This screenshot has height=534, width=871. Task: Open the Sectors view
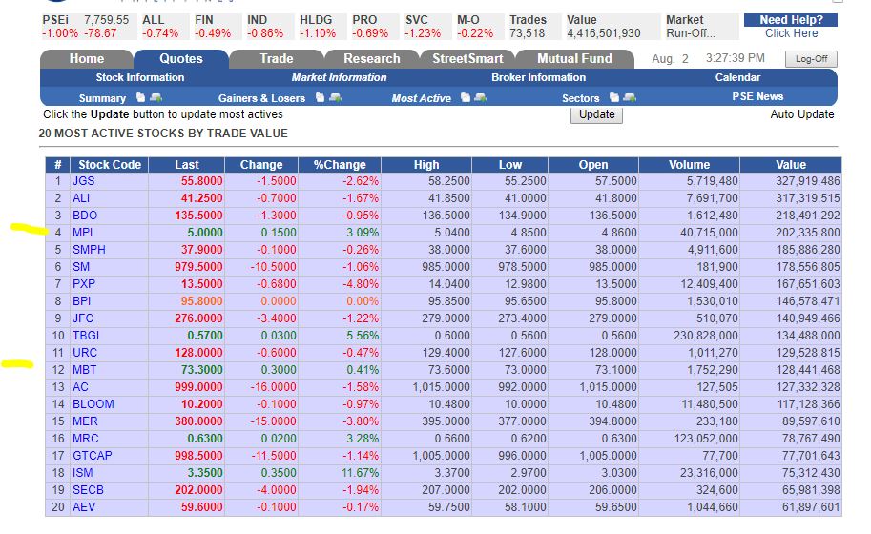pyautogui.click(x=580, y=98)
